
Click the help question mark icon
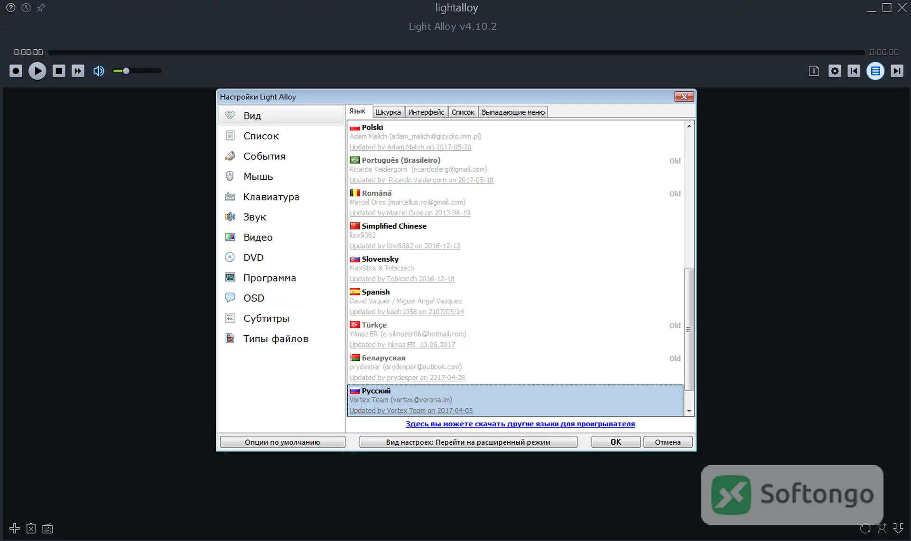[10, 8]
